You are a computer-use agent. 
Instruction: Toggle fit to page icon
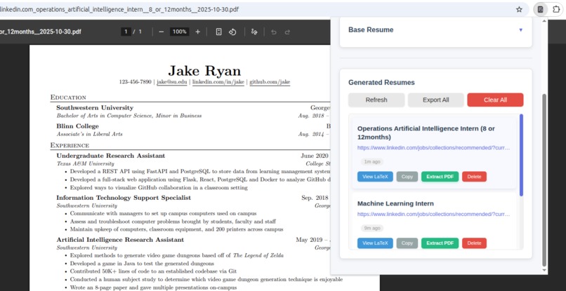pos(218,32)
